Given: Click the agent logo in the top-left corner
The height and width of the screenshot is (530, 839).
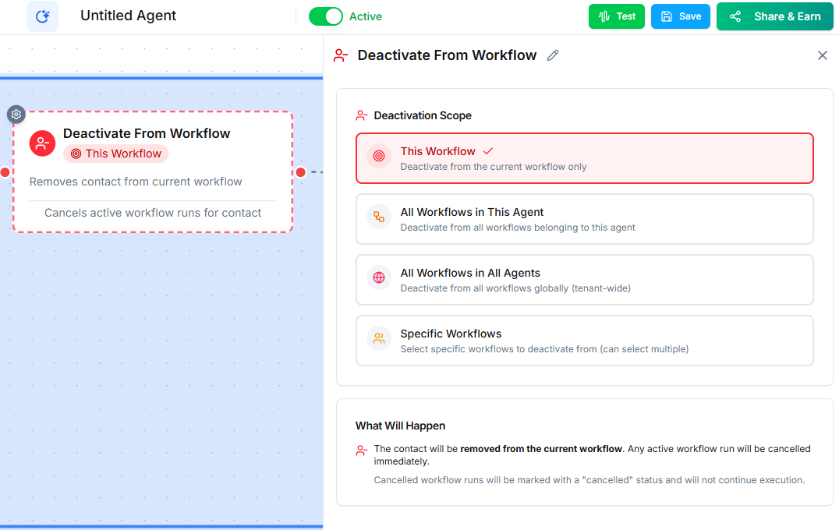Looking at the screenshot, I should point(43,16).
